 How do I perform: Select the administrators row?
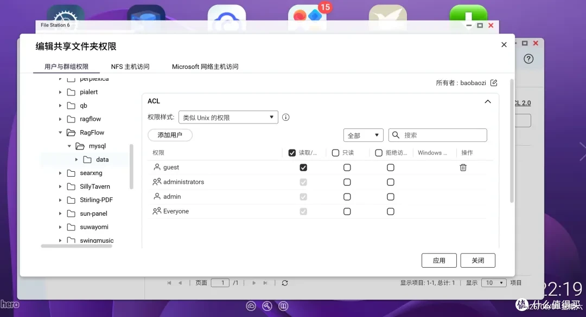pos(317,182)
